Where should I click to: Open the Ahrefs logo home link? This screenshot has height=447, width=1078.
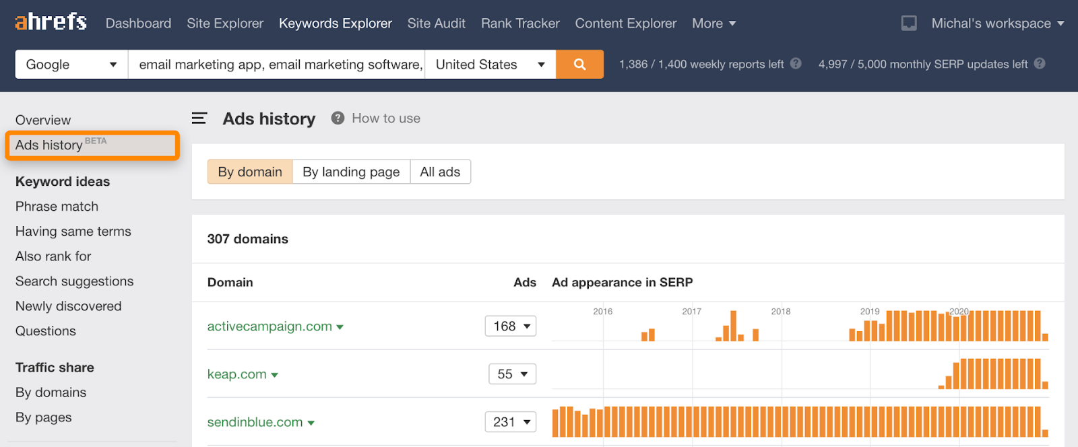coord(51,22)
